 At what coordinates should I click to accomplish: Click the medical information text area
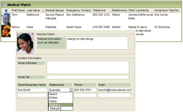tap(97, 43)
